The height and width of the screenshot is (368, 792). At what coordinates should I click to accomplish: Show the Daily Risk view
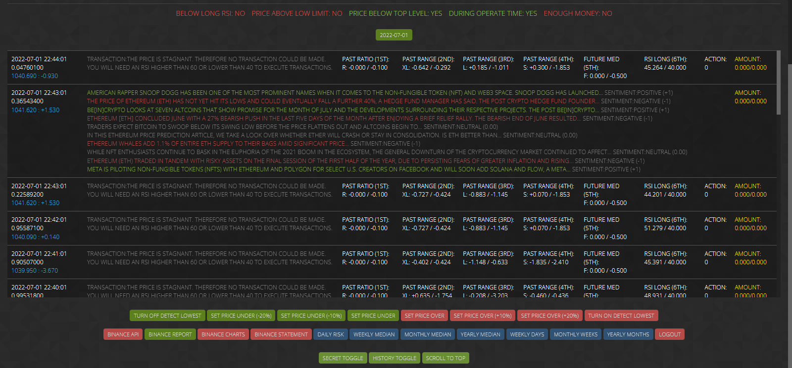tap(331, 334)
